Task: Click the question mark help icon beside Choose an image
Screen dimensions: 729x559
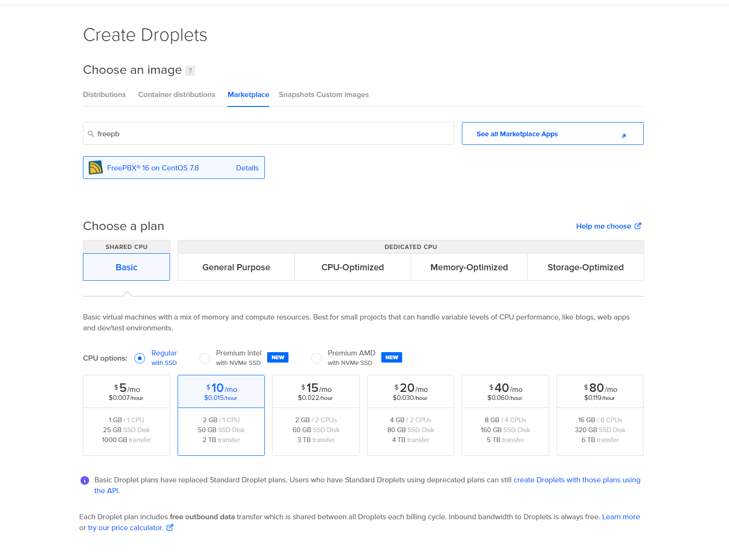Action: 190,71
